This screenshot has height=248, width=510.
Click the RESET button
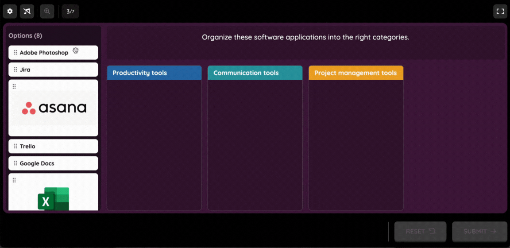pos(421,232)
